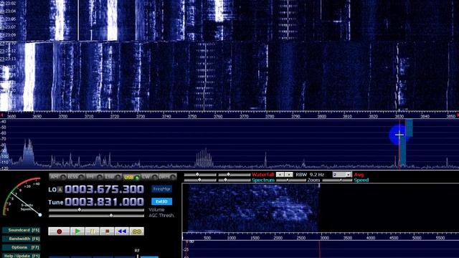Toggle loop playback with the infinity icon
This screenshot has width=459, height=258.
[x=137, y=231]
